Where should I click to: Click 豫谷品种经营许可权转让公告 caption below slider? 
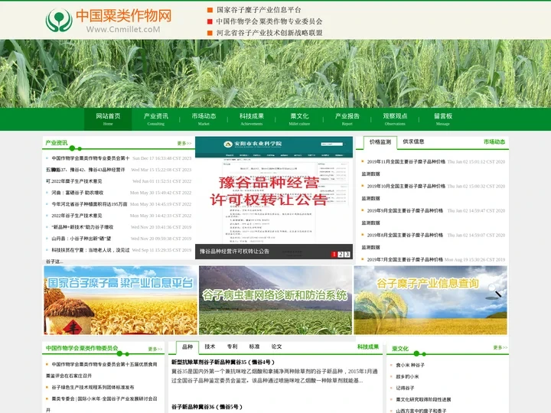click(x=234, y=252)
